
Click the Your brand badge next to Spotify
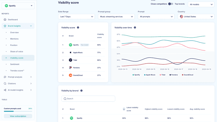pyautogui.click(x=84, y=45)
